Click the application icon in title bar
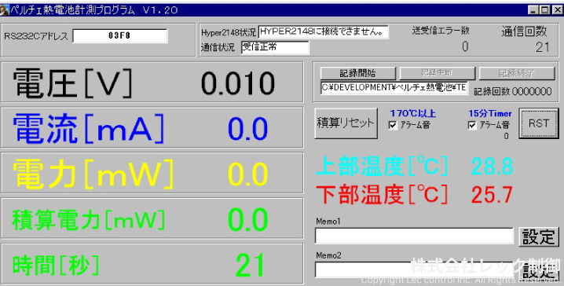564x286 pixels. coord(4,9)
